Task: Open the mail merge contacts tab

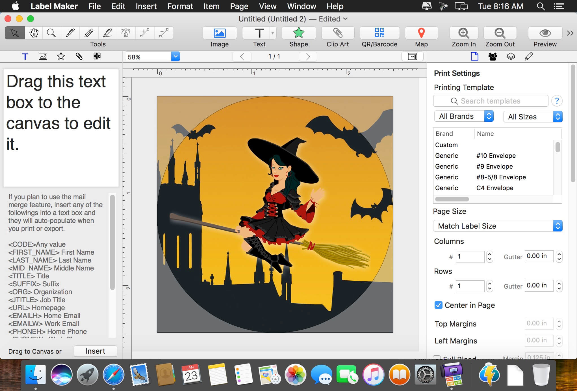Action: [493, 57]
